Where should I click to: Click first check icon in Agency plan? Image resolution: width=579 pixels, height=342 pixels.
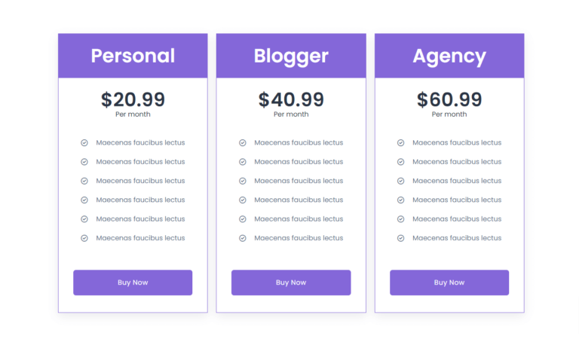401,142
